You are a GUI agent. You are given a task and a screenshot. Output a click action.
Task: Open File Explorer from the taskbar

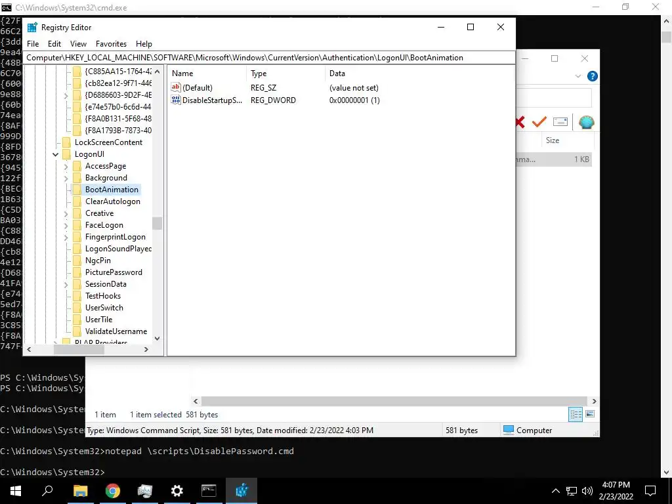pyautogui.click(x=80, y=491)
